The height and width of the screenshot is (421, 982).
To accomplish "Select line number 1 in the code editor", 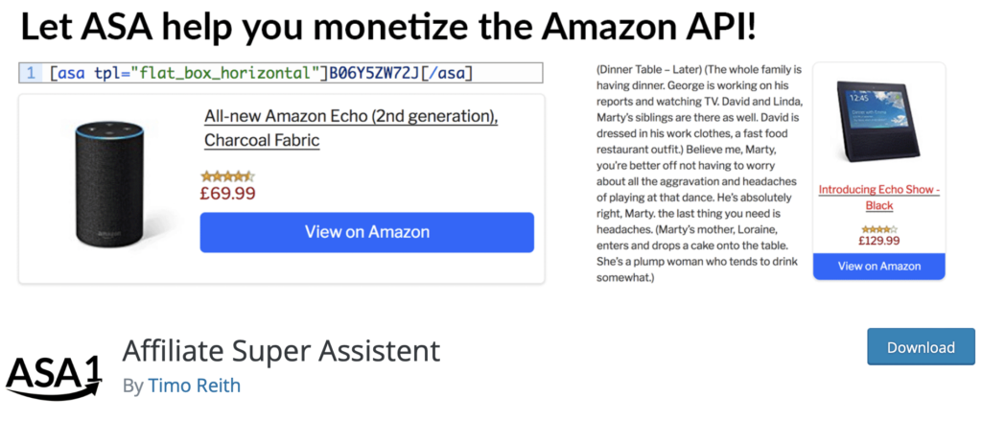I will (32, 73).
